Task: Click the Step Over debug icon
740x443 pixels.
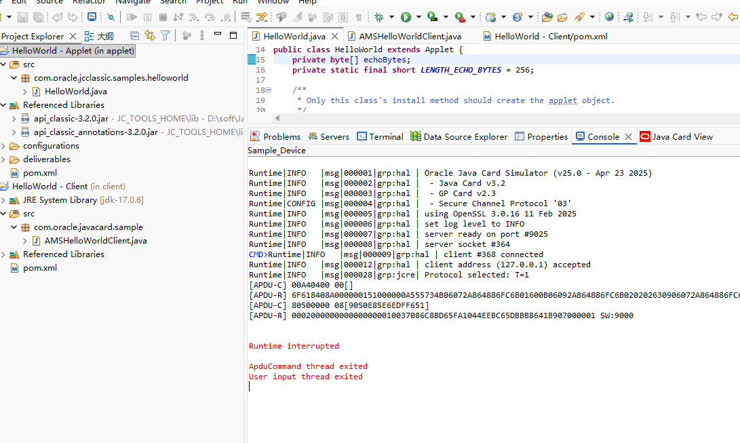Action: pos(210,17)
